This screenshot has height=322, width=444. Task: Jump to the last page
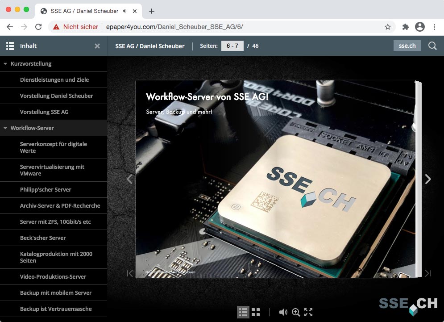pyautogui.click(x=427, y=273)
